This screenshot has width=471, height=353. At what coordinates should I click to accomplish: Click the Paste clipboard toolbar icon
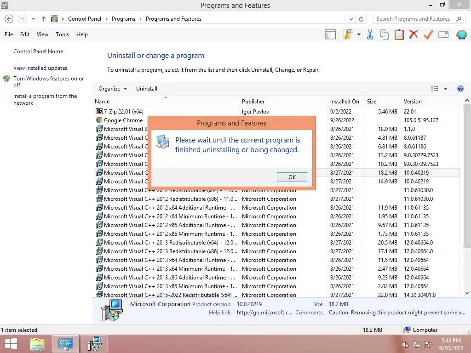coord(399,34)
